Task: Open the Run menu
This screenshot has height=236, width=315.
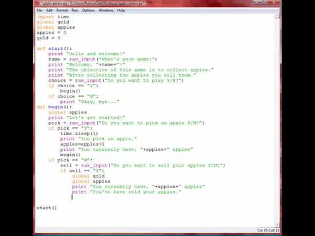Action: pyautogui.click(x=75, y=10)
